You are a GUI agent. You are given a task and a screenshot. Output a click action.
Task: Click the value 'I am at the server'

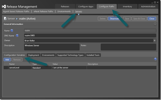pyautogui.click(x=69, y=68)
